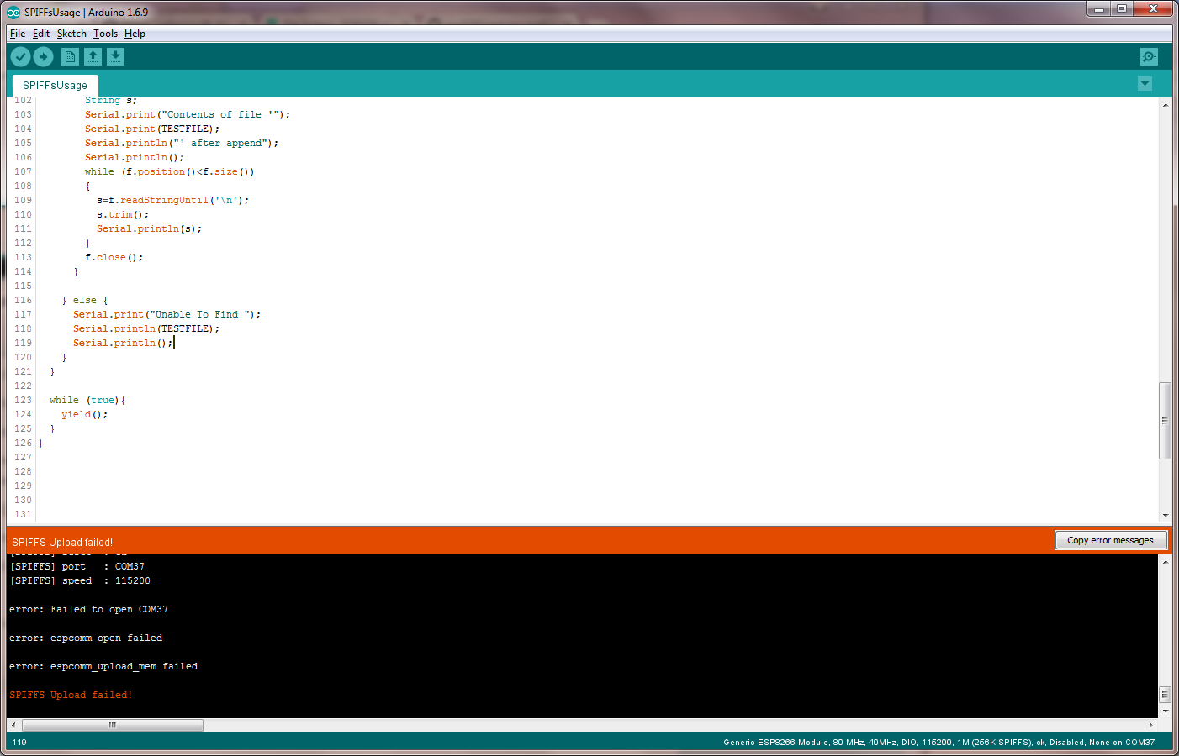Click the editor vertical scrollbar thumb

(x=1165, y=421)
